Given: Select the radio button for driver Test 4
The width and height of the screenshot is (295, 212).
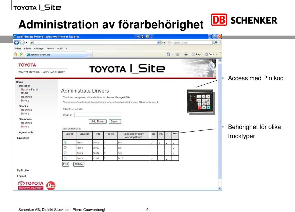Looking at the screenshot, I should click(65, 153).
